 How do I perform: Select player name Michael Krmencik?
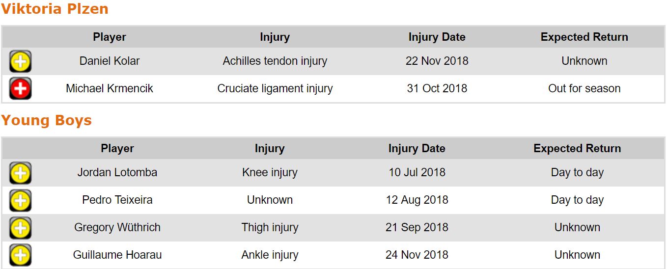(x=110, y=89)
